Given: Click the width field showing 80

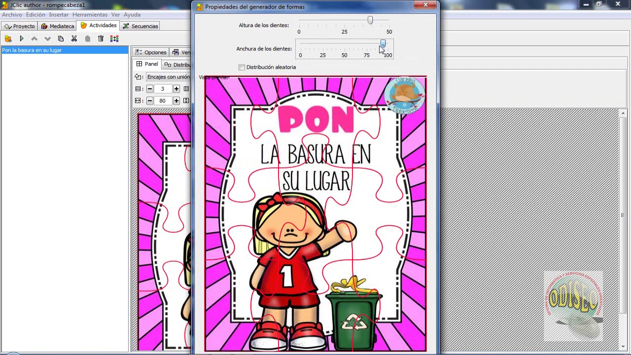Looking at the screenshot, I should click(x=163, y=101).
